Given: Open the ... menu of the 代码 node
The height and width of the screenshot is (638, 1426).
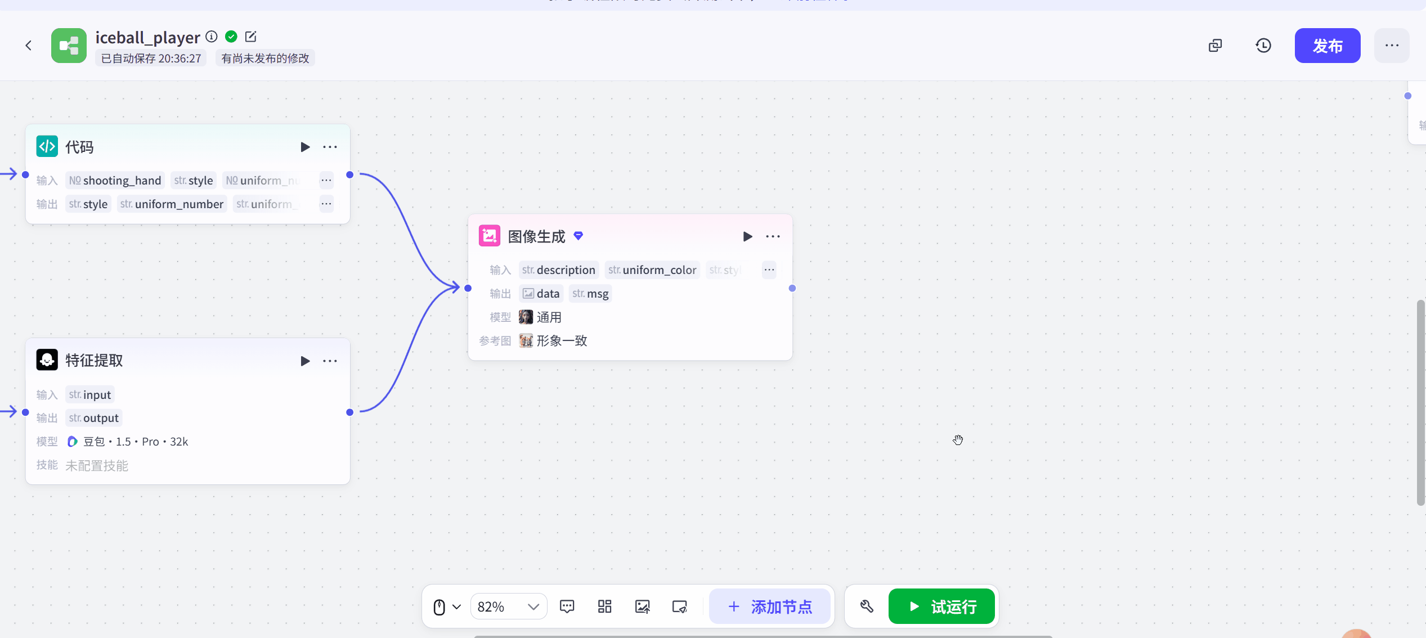Looking at the screenshot, I should click(x=330, y=147).
